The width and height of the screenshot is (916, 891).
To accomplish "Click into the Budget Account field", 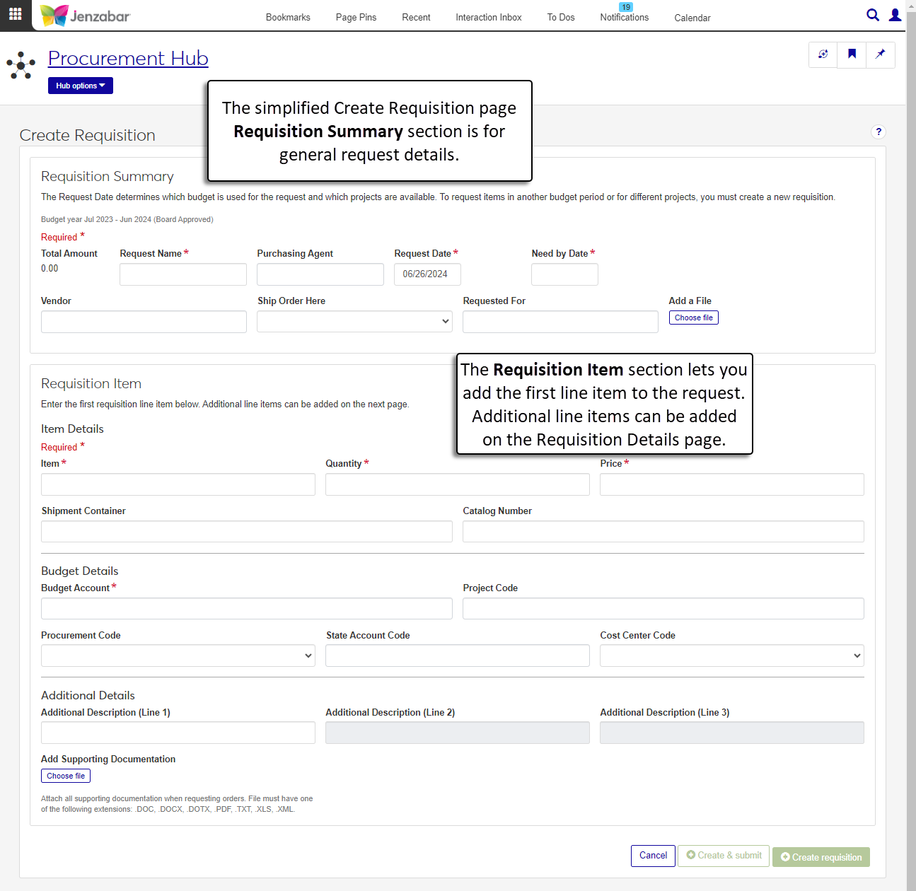I will click(x=246, y=608).
